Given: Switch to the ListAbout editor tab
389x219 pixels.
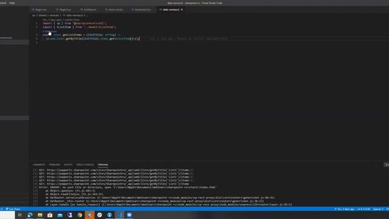Looking at the screenshot, I should click(89, 10).
